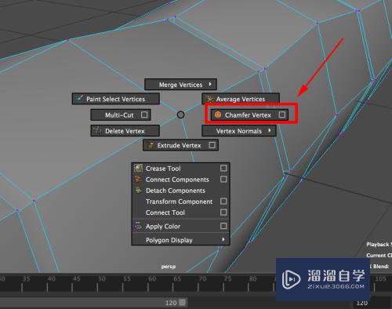Choose Merge Vertices in marking menu
Image resolution: width=392 pixels, height=309 pixels.
coord(180,85)
